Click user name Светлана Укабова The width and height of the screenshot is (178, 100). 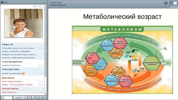pyautogui.click(x=10, y=89)
